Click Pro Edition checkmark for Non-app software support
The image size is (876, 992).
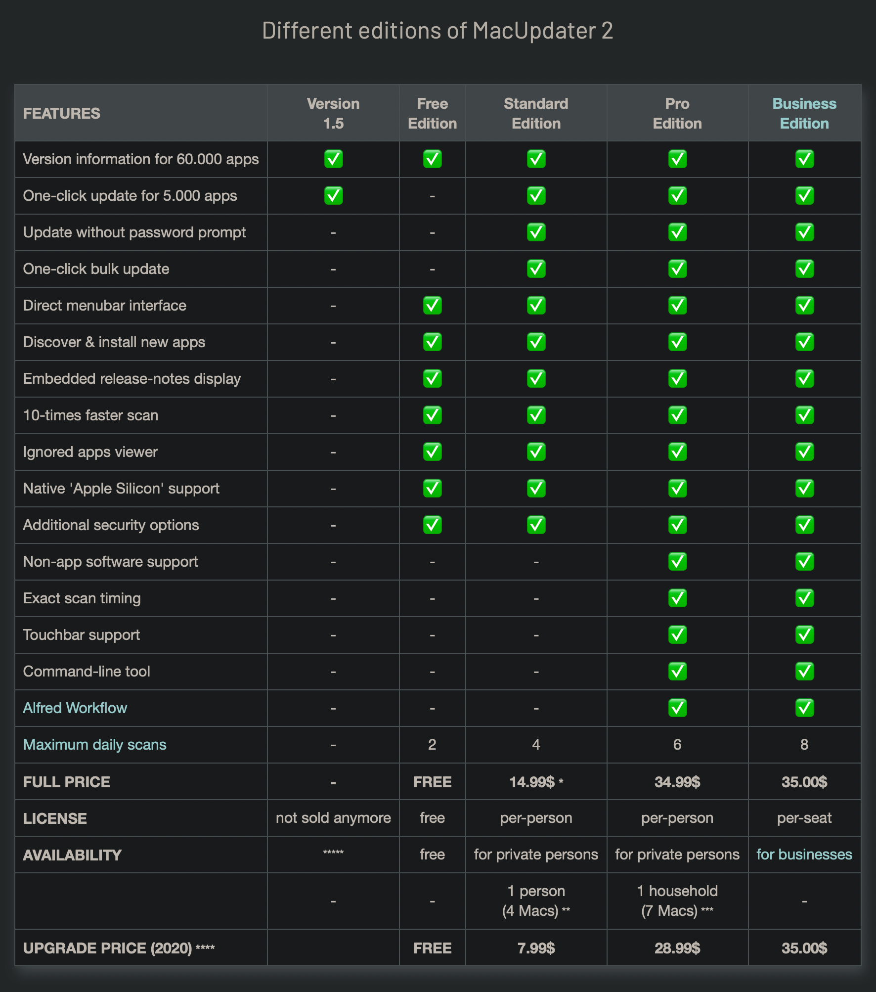677,561
